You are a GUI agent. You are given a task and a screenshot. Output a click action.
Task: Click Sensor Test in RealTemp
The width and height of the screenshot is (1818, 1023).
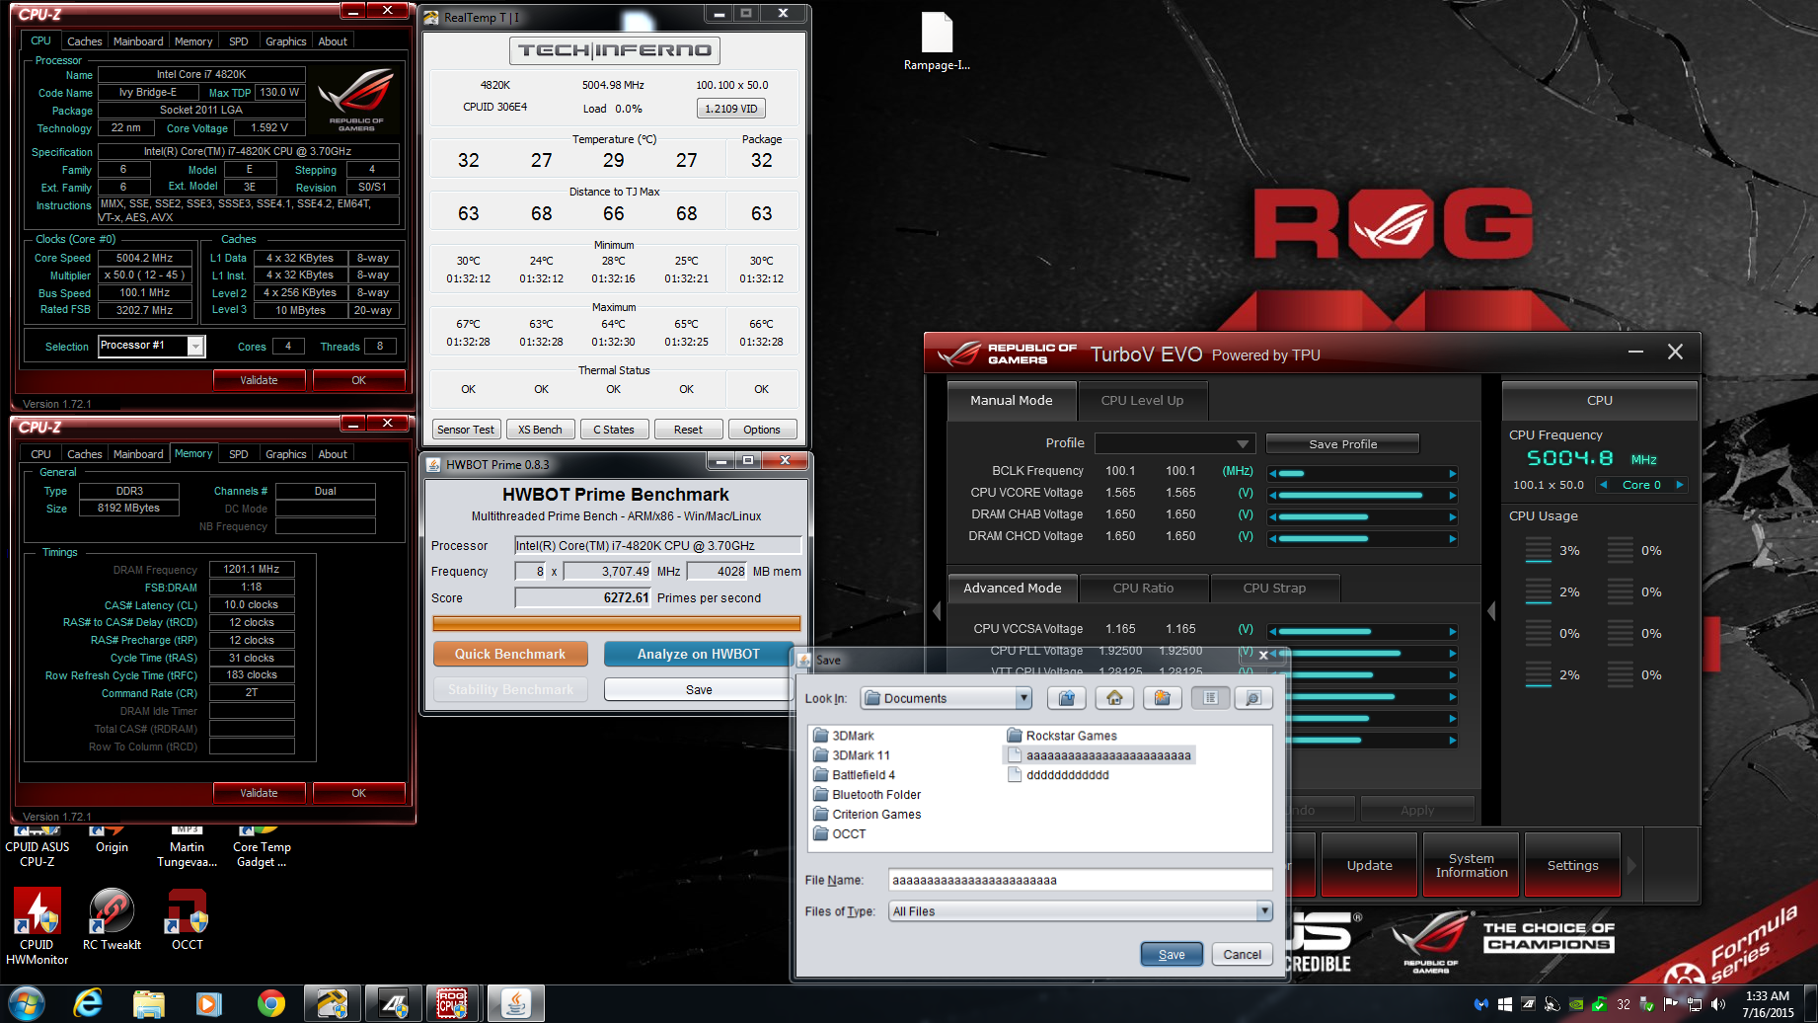466,430
